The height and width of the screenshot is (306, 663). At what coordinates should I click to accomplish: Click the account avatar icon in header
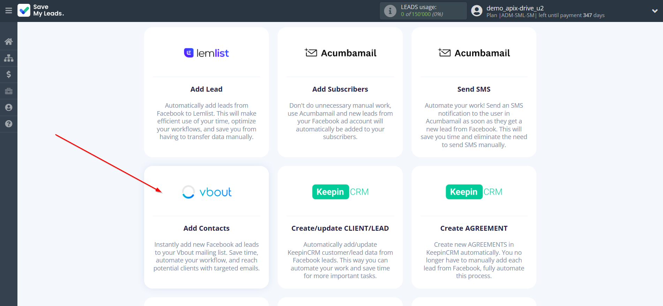476,11
